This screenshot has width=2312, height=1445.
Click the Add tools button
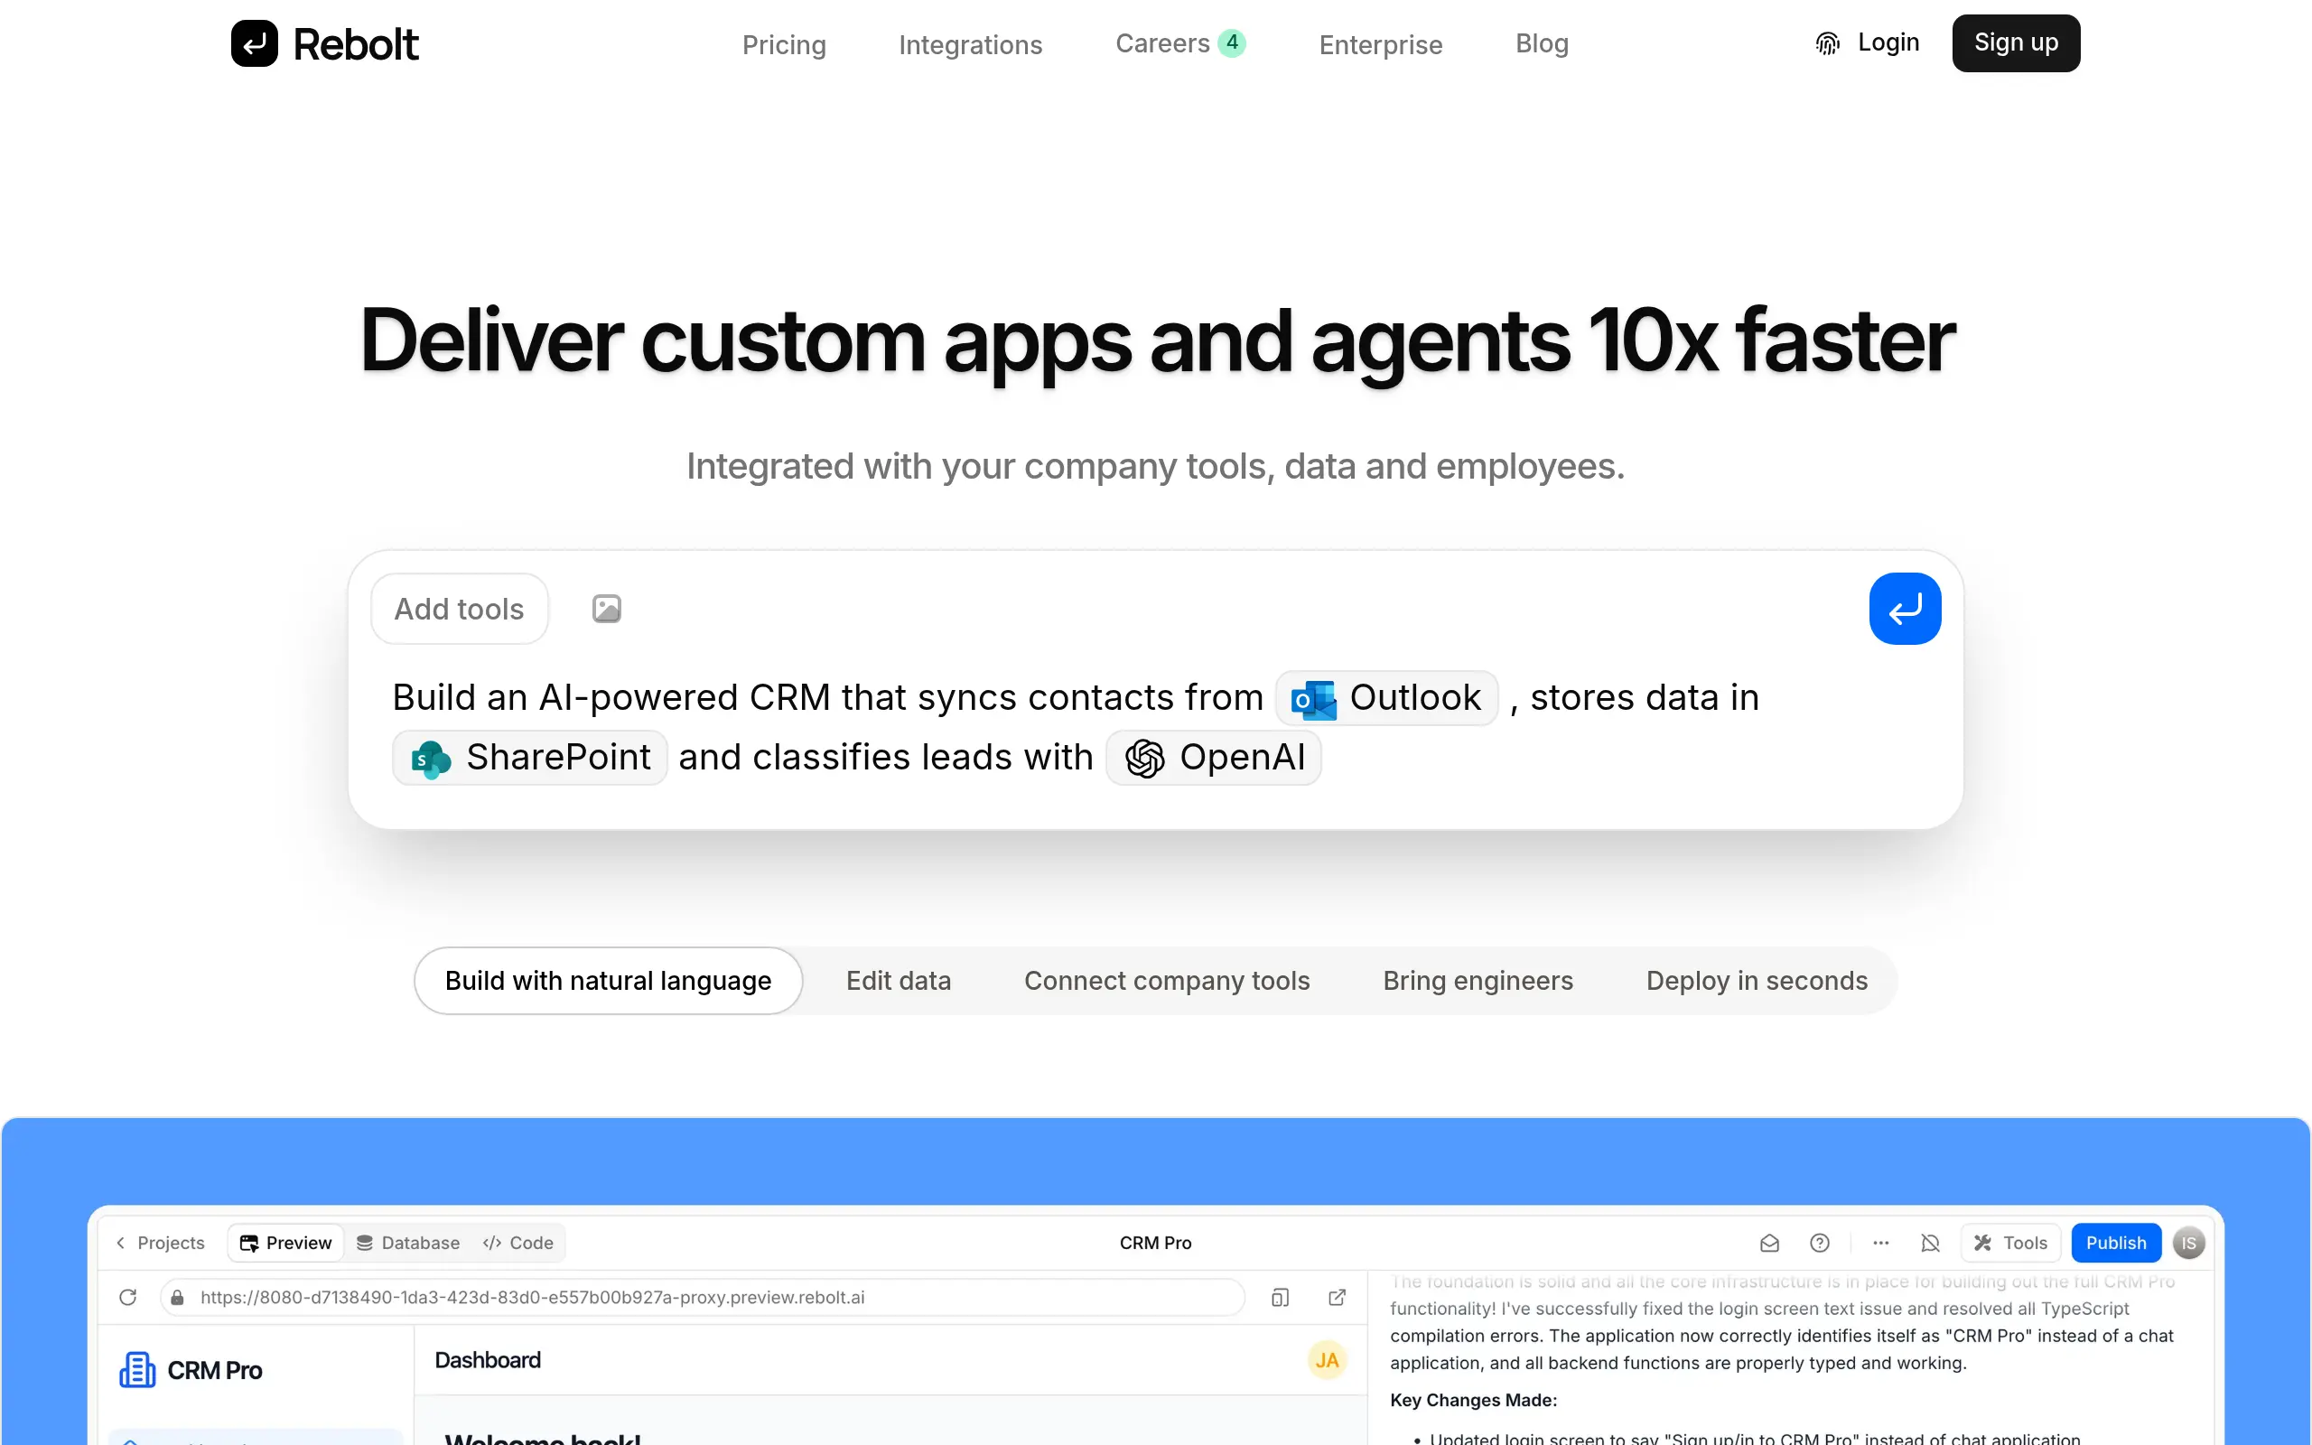(x=459, y=609)
